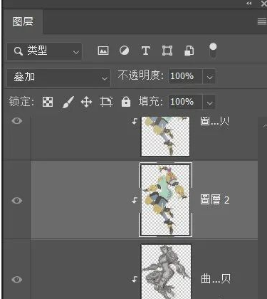Screen dimensions: 267x299
Task: Select the gray sketch layer thumbnail
Action: (x=166, y=271)
